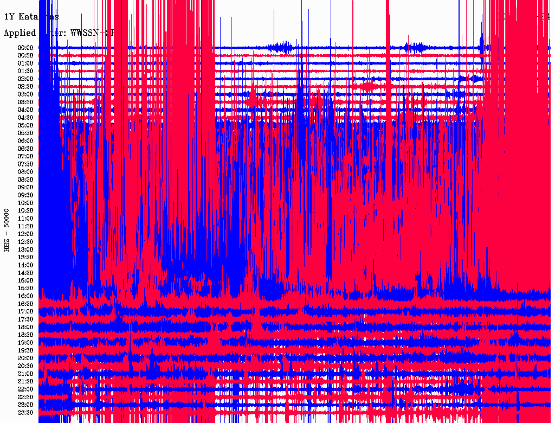Screen dimensions: 555x423
Task: Click the 21:00 time label
Action: pyautogui.click(x=25, y=374)
